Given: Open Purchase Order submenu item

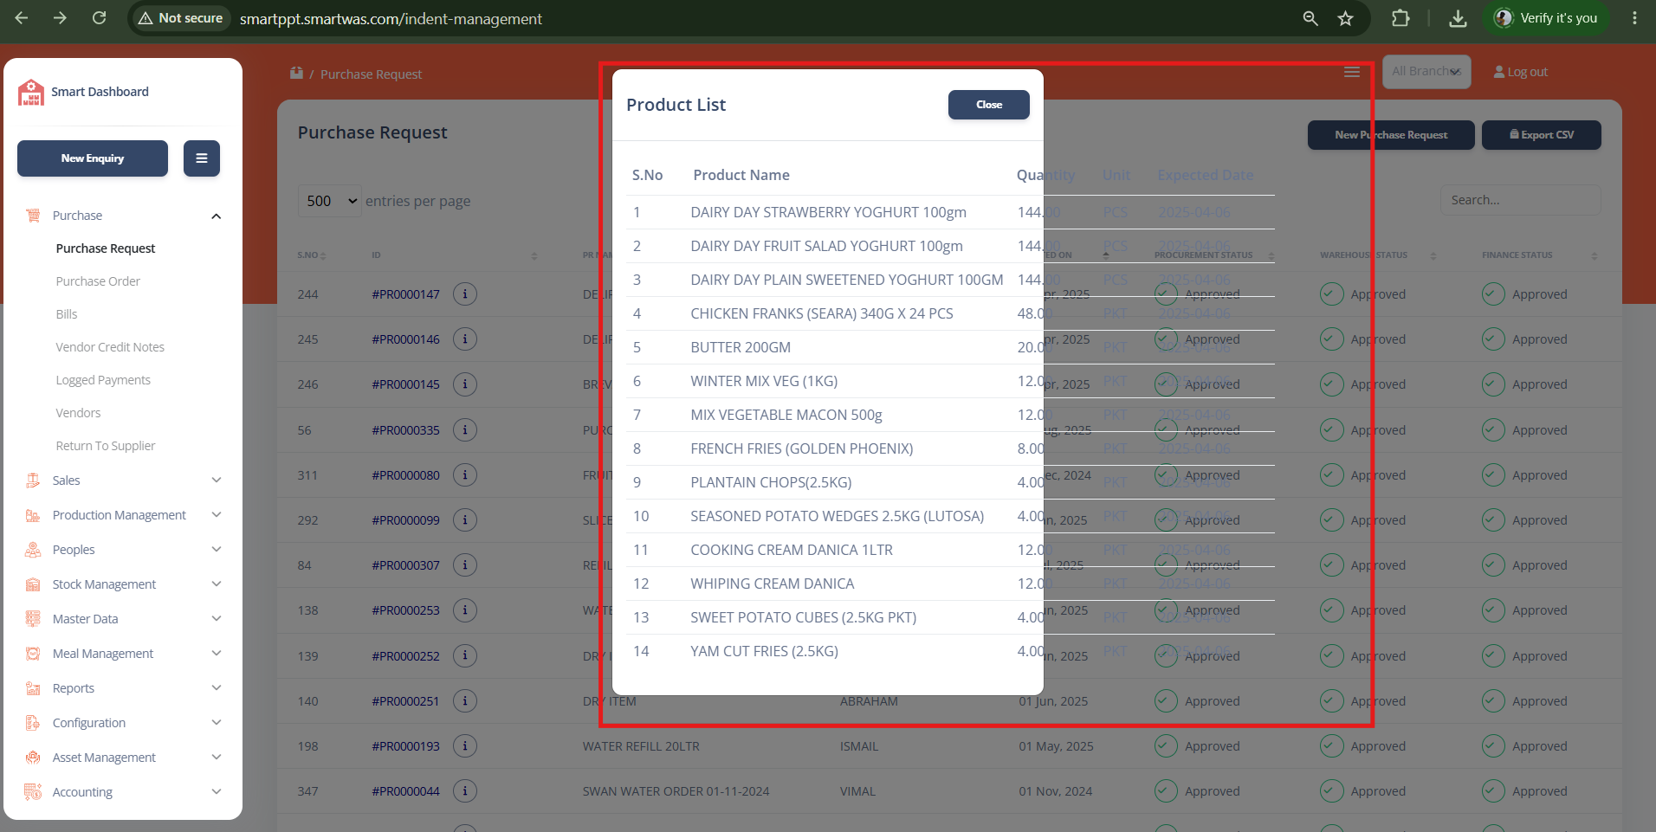Looking at the screenshot, I should click(x=98, y=281).
